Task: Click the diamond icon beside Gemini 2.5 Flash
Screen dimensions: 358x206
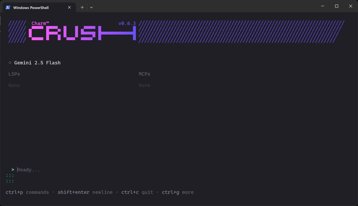Action: (9, 62)
